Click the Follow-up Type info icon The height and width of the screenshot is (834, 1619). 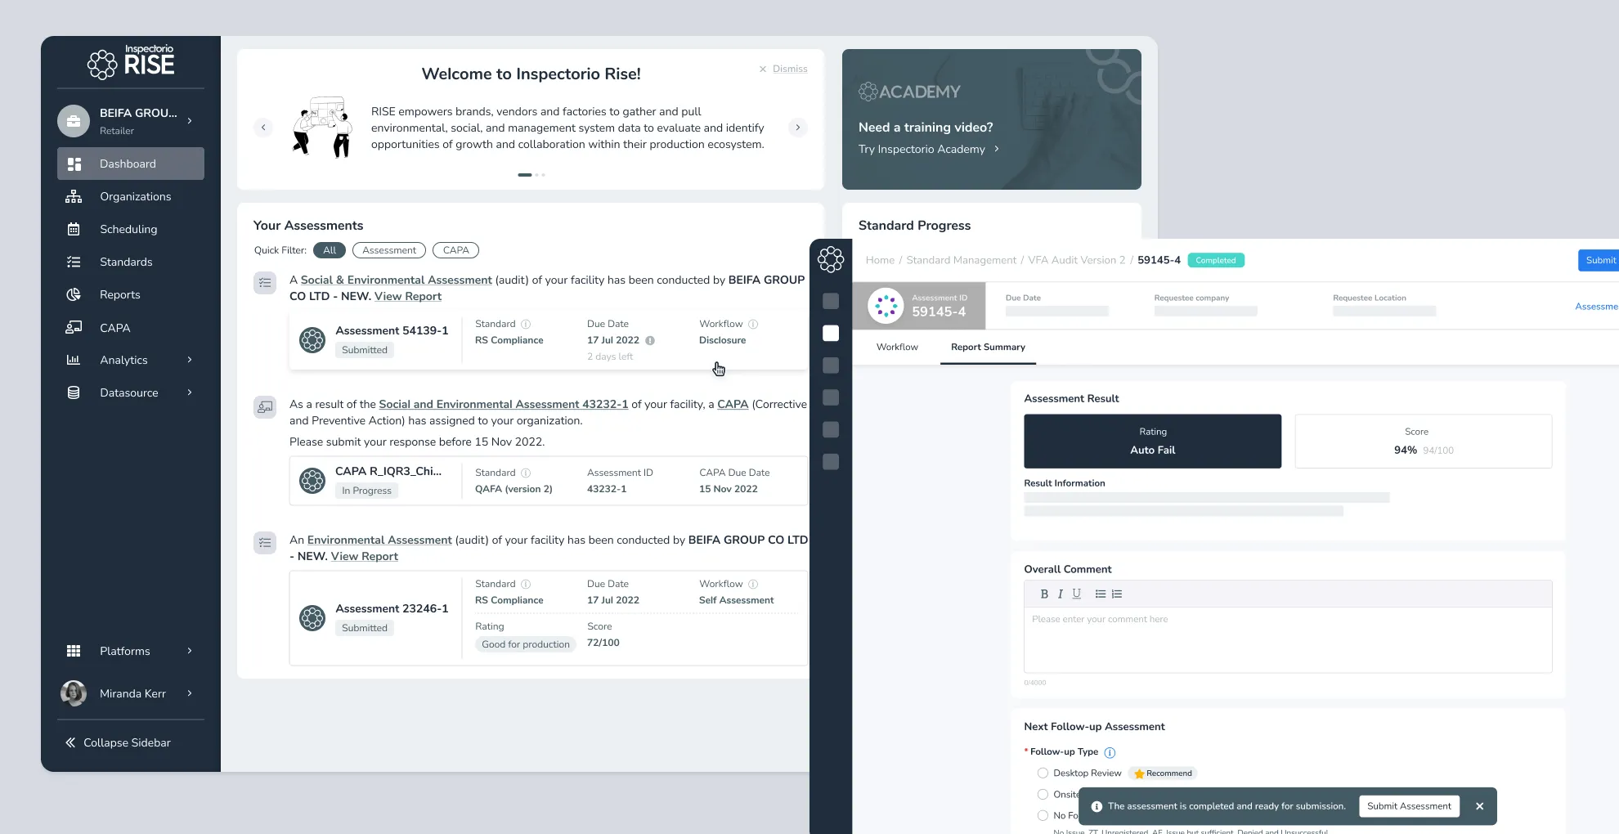pos(1110,752)
